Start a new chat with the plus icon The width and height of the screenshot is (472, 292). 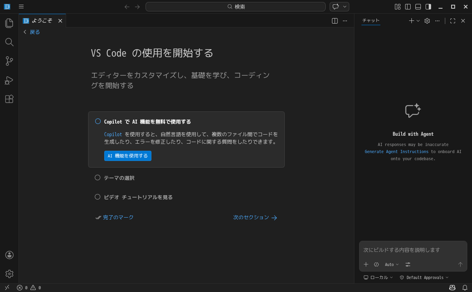tap(411, 21)
